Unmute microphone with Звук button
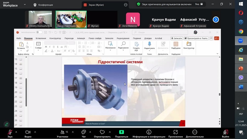 (x=10, y=132)
